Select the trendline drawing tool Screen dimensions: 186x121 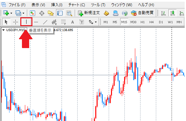[x=45, y=22]
